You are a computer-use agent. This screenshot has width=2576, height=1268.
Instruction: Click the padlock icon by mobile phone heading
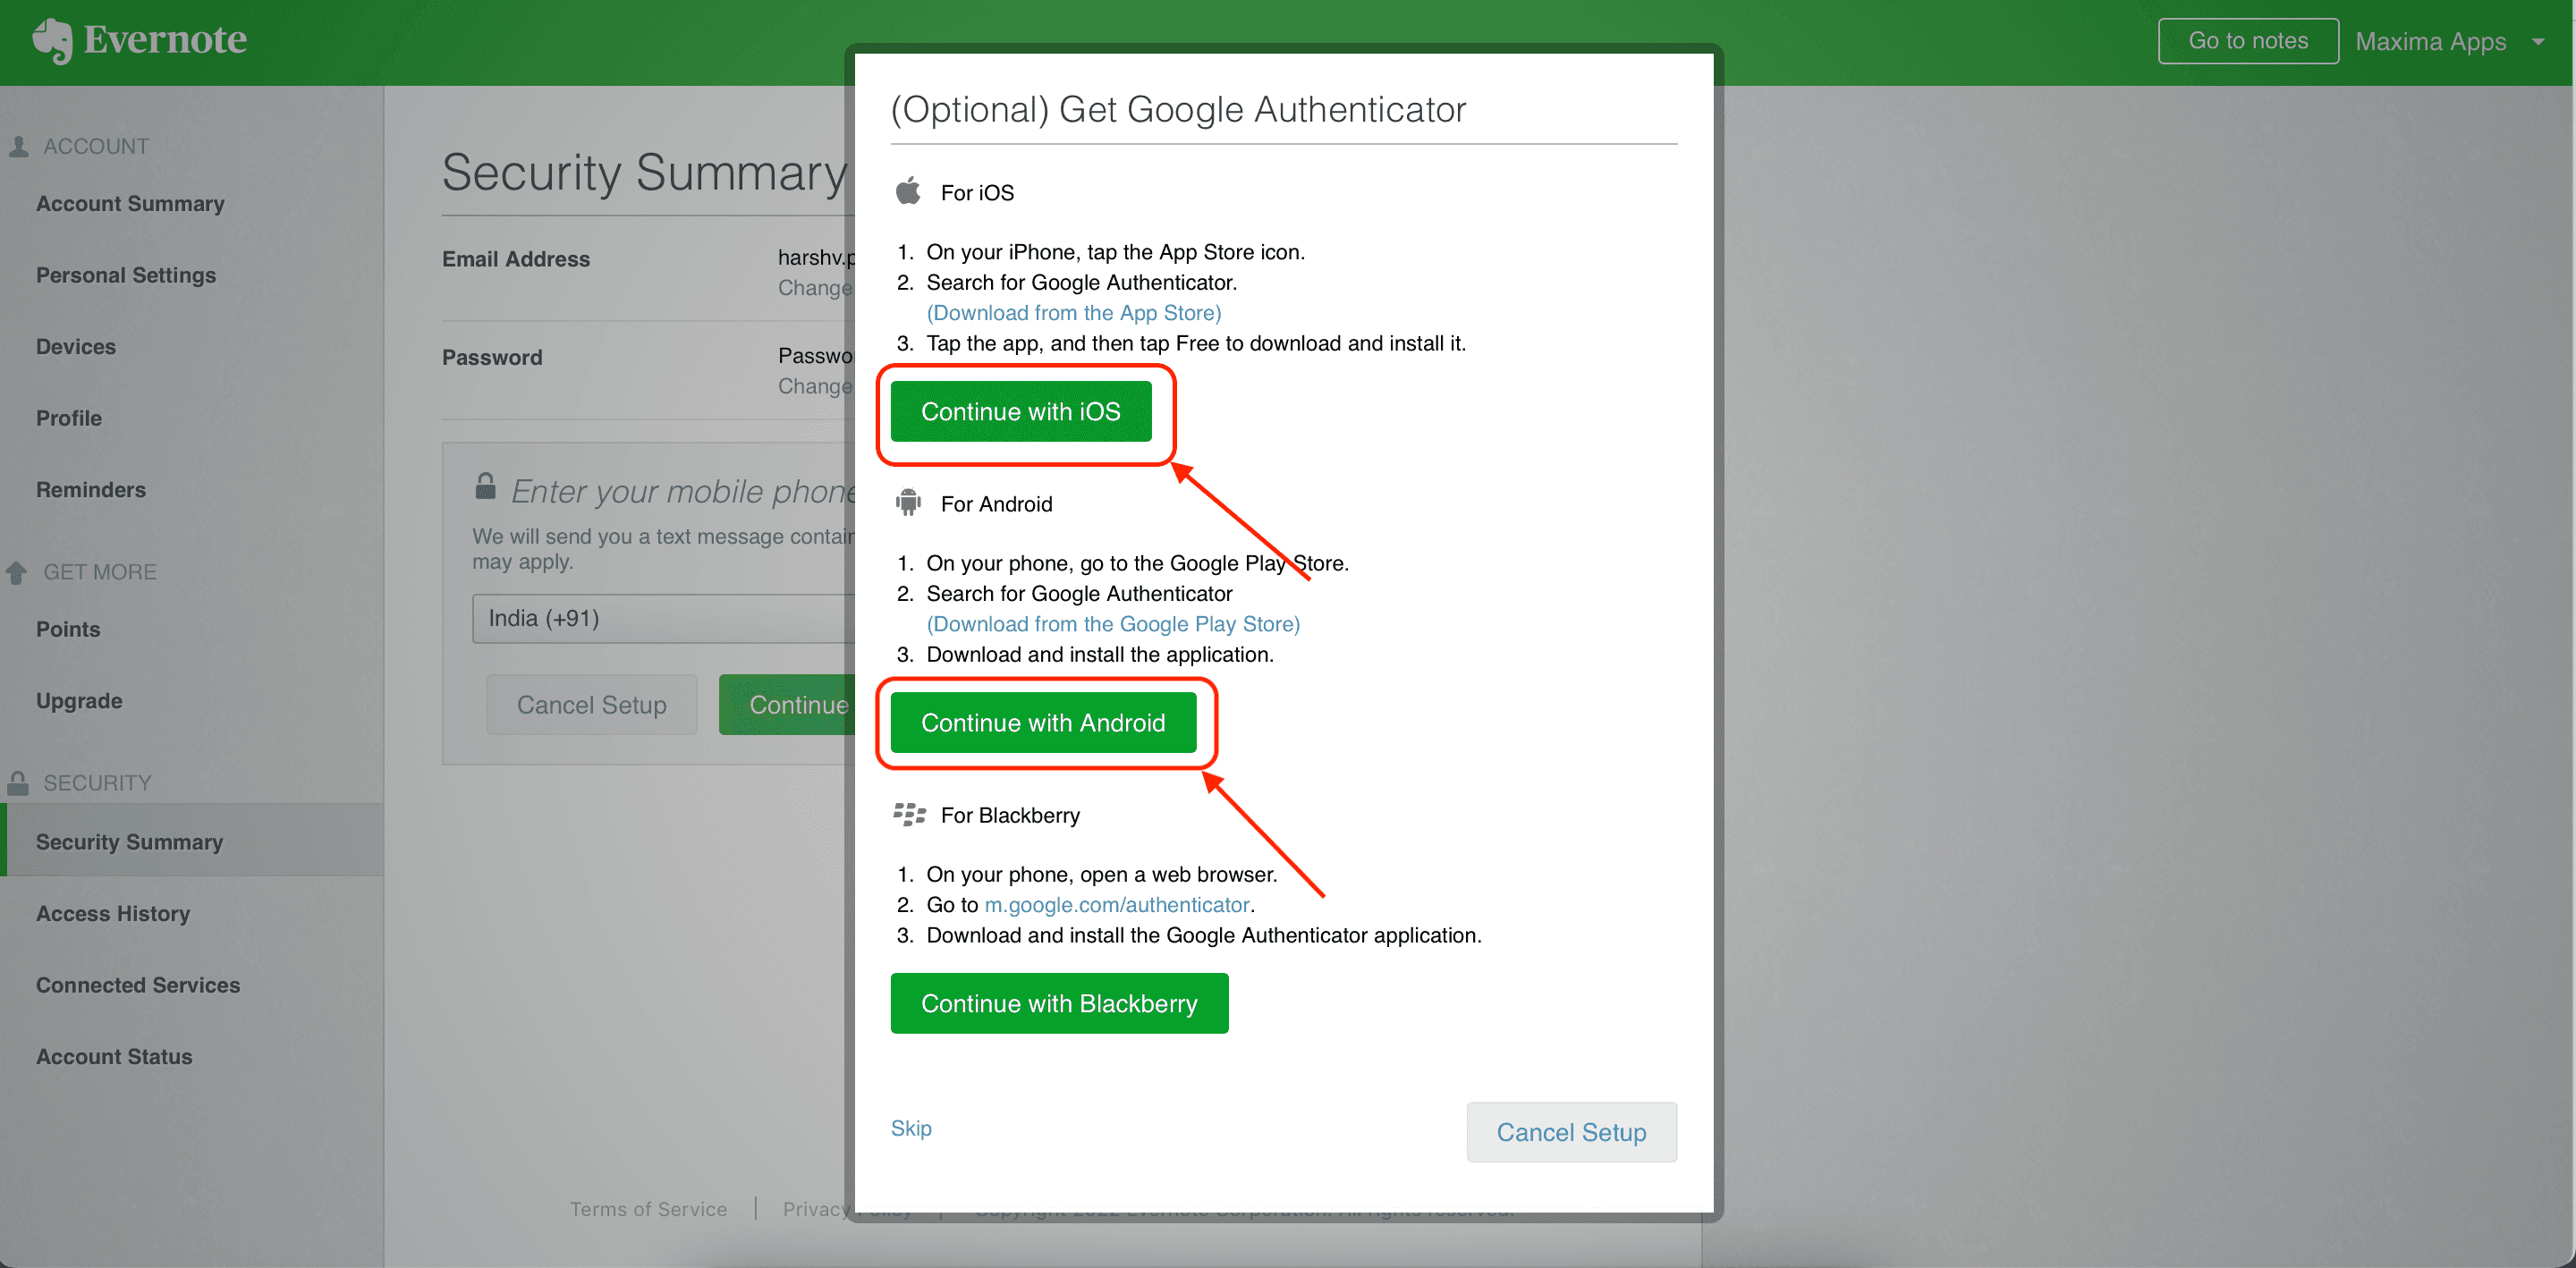(485, 486)
